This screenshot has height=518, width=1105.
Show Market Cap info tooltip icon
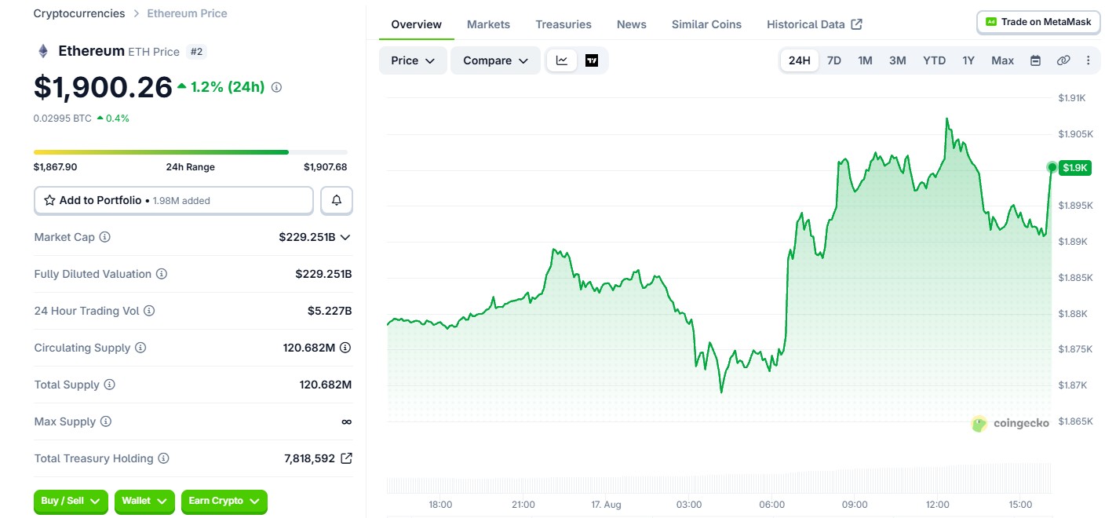104,237
